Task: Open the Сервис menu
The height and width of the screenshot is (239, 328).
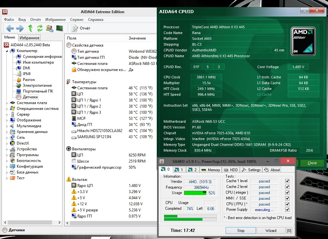Action: tap(77, 20)
